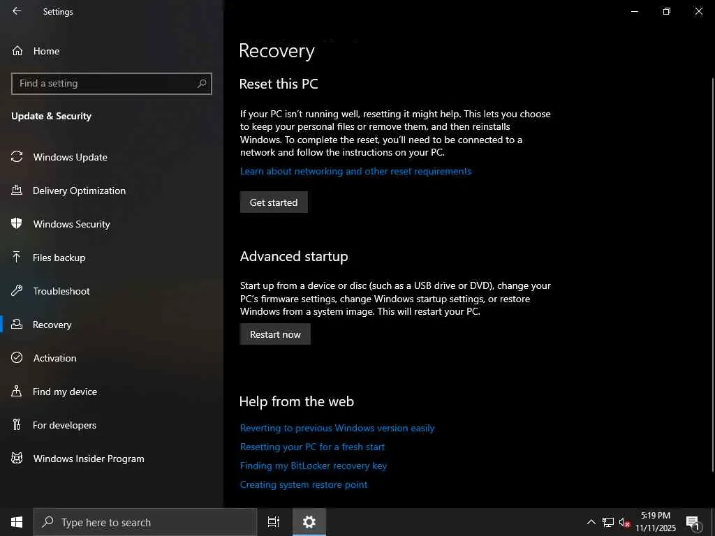Image resolution: width=715 pixels, height=536 pixels.
Task: Focus the Find a setting search box
Action: (111, 84)
